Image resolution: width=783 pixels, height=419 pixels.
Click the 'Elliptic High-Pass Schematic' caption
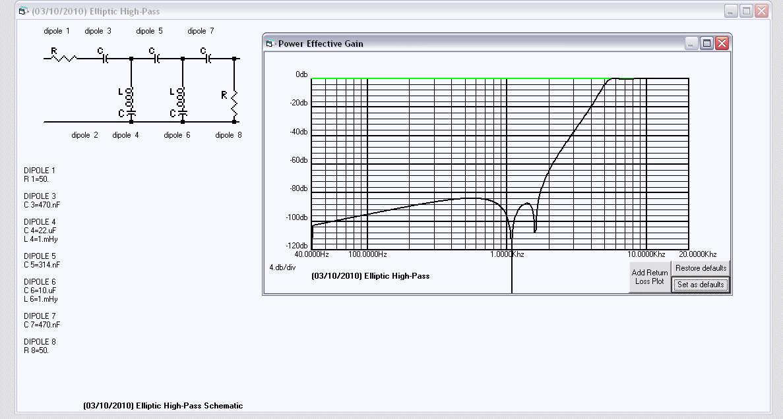(189, 406)
